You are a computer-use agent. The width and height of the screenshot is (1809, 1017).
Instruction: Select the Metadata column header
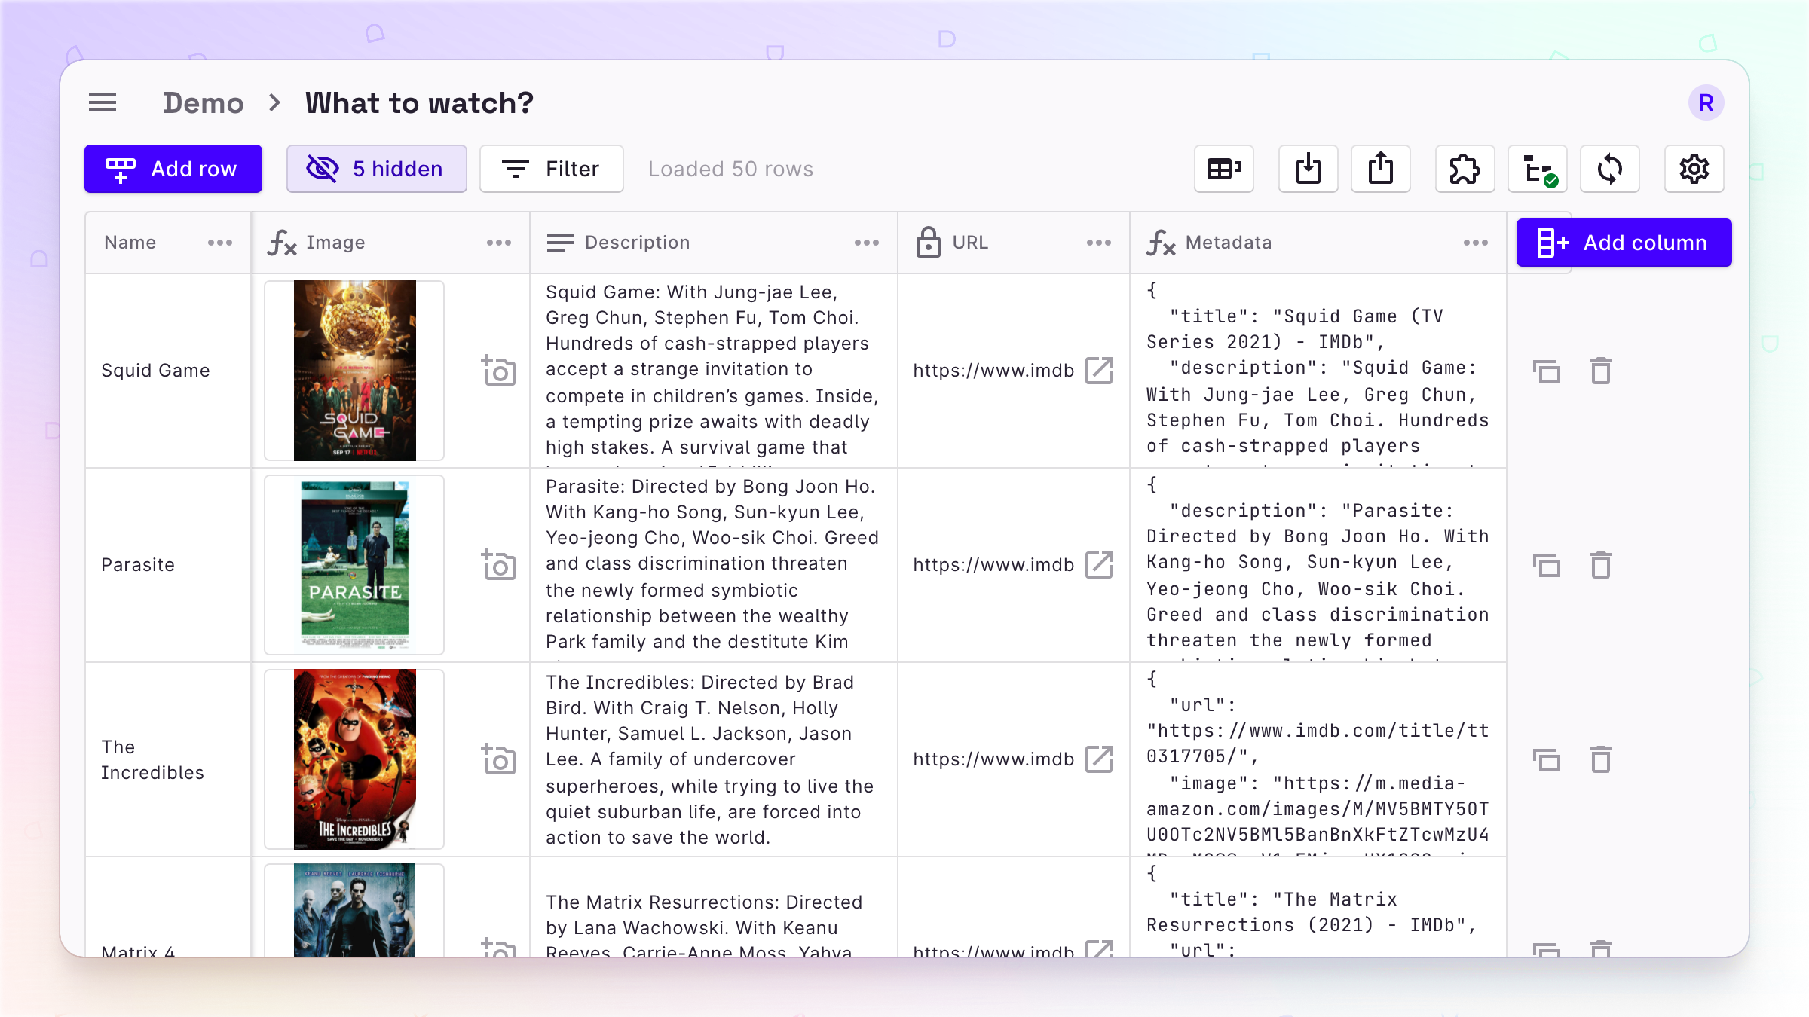point(1318,243)
